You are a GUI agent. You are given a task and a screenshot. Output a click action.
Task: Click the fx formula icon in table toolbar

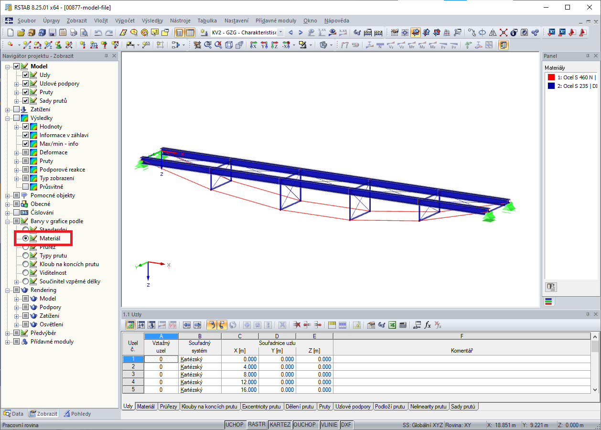point(428,324)
